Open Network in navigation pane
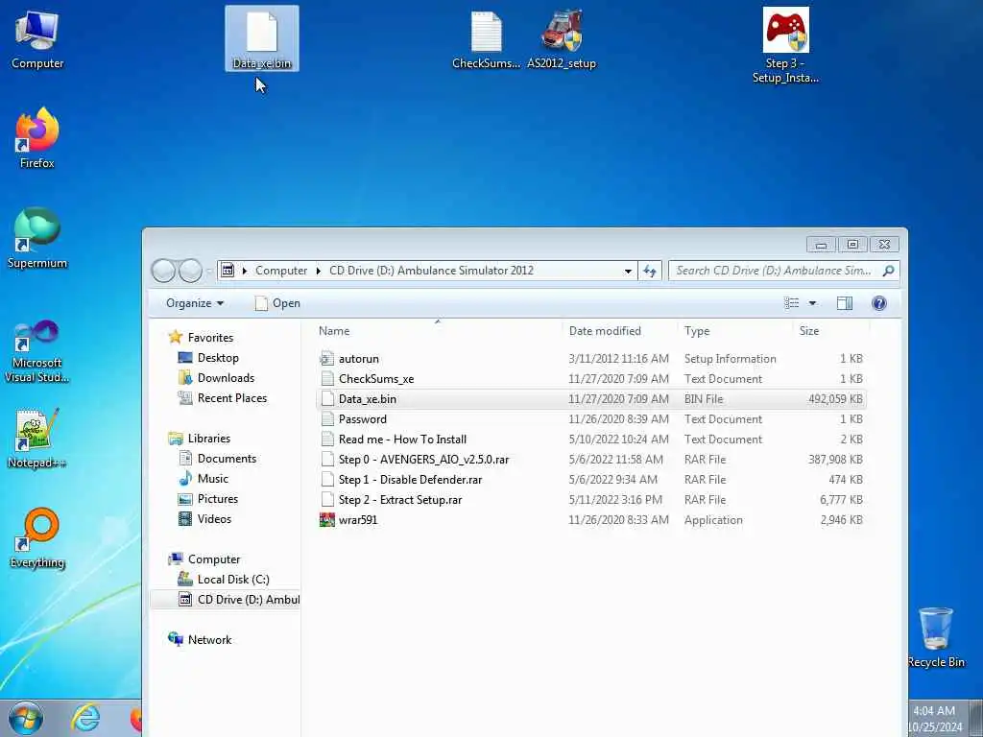The height and width of the screenshot is (737, 983). coord(209,639)
